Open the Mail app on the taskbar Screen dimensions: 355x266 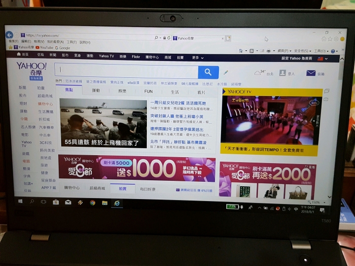point(68,202)
